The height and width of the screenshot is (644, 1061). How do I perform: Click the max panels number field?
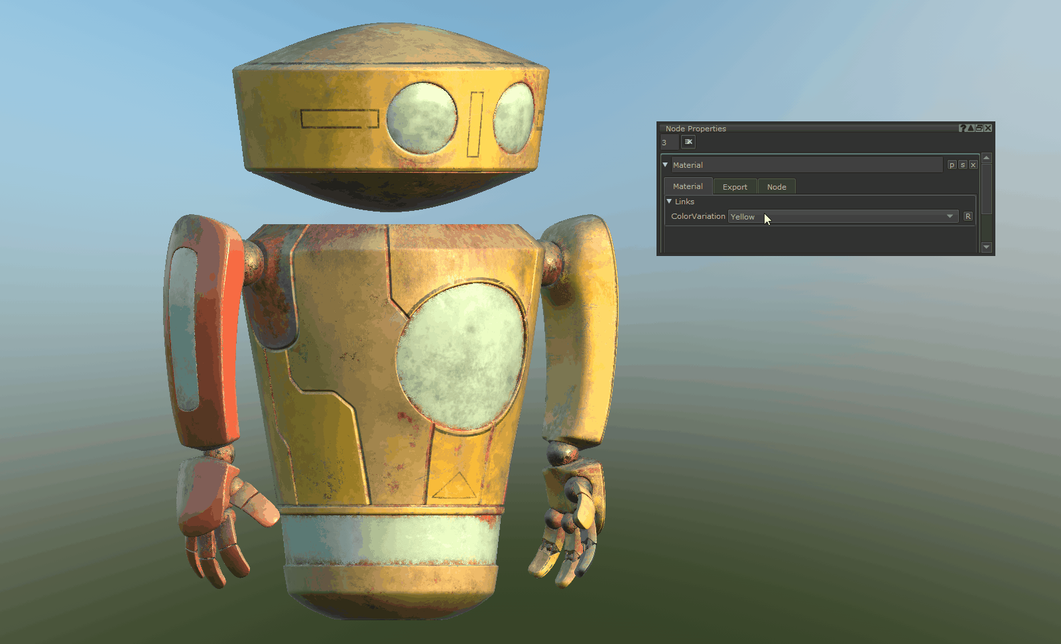tap(668, 143)
